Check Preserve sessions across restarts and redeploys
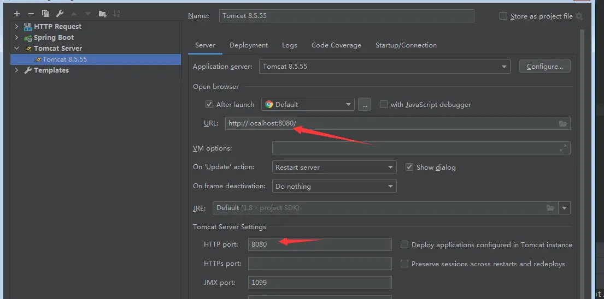 click(x=404, y=264)
